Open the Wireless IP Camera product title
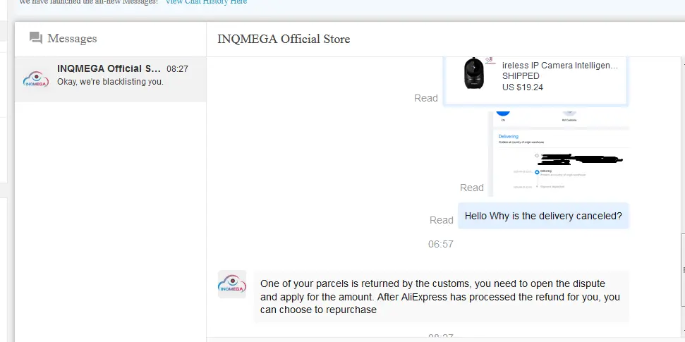This screenshot has width=685, height=342. tap(560, 66)
